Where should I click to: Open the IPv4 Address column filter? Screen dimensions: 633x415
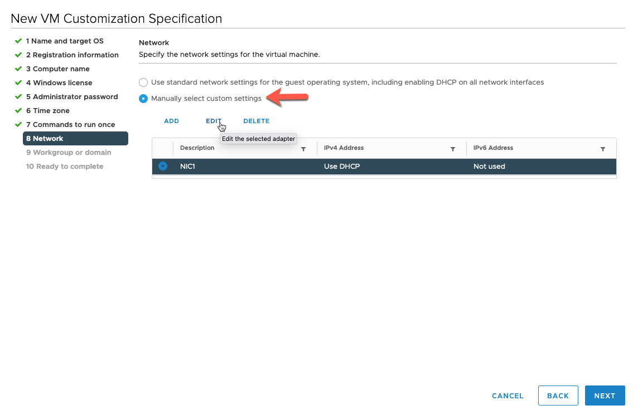453,149
